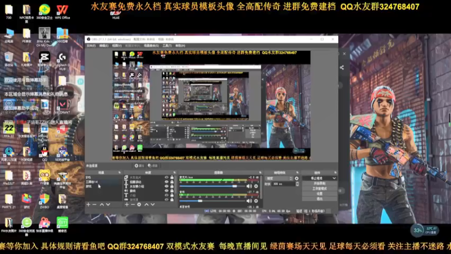Viewport: 451px width, 254px height.
Task: Open the VALORANT desktop icon
Action: point(62,106)
